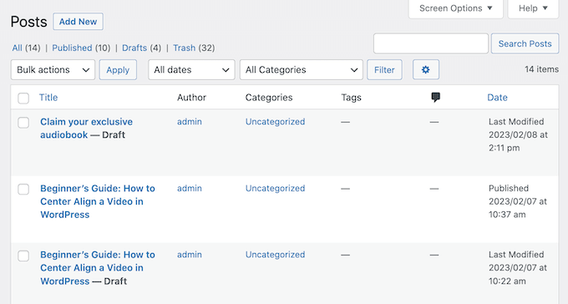This screenshot has width=568, height=304.
Task: Click Uncategorized in draft Beginner's Guide row
Action: 276,255
